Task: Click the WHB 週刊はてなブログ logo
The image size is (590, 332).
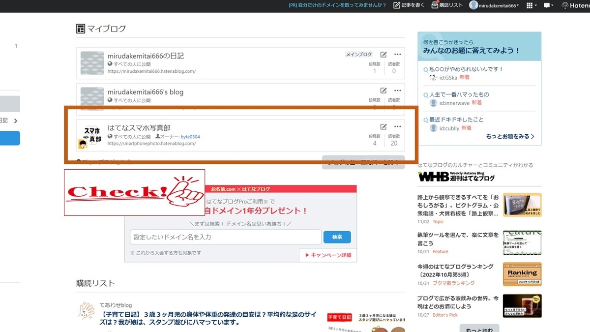Action: click(456, 177)
